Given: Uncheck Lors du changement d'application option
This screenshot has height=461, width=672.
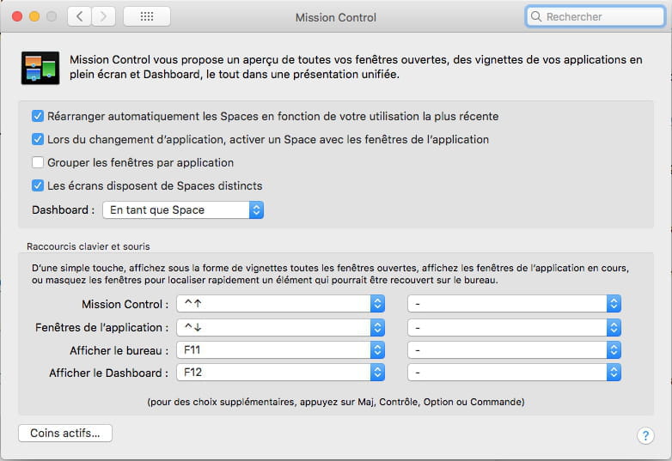Looking at the screenshot, I should (x=38, y=139).
